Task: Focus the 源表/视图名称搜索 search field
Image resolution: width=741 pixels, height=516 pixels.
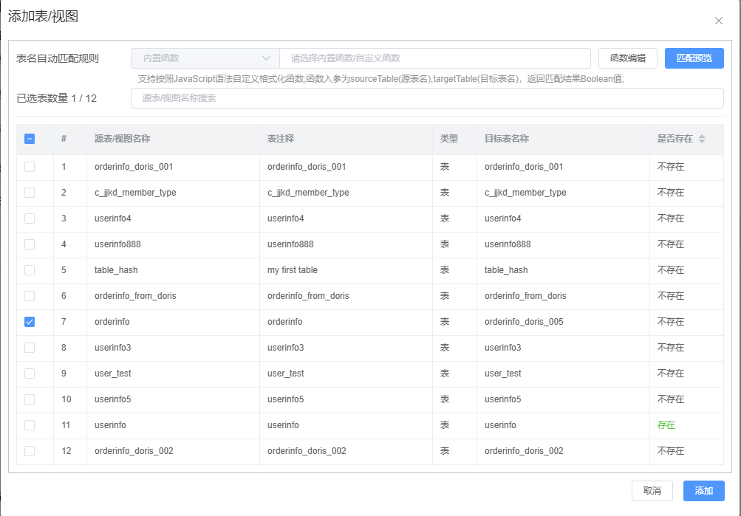Action: (x=426, y=98)
